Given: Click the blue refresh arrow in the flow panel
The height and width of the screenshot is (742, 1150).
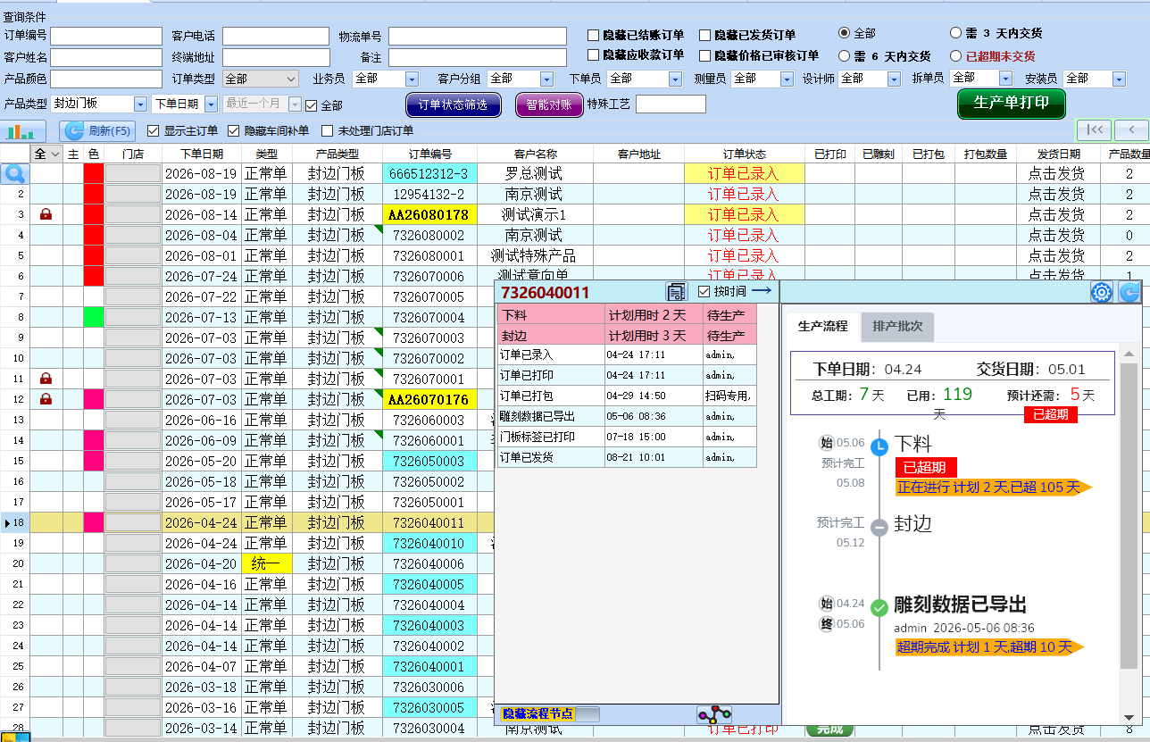Looking at the screenshot, I should [x=1130, y=292].
